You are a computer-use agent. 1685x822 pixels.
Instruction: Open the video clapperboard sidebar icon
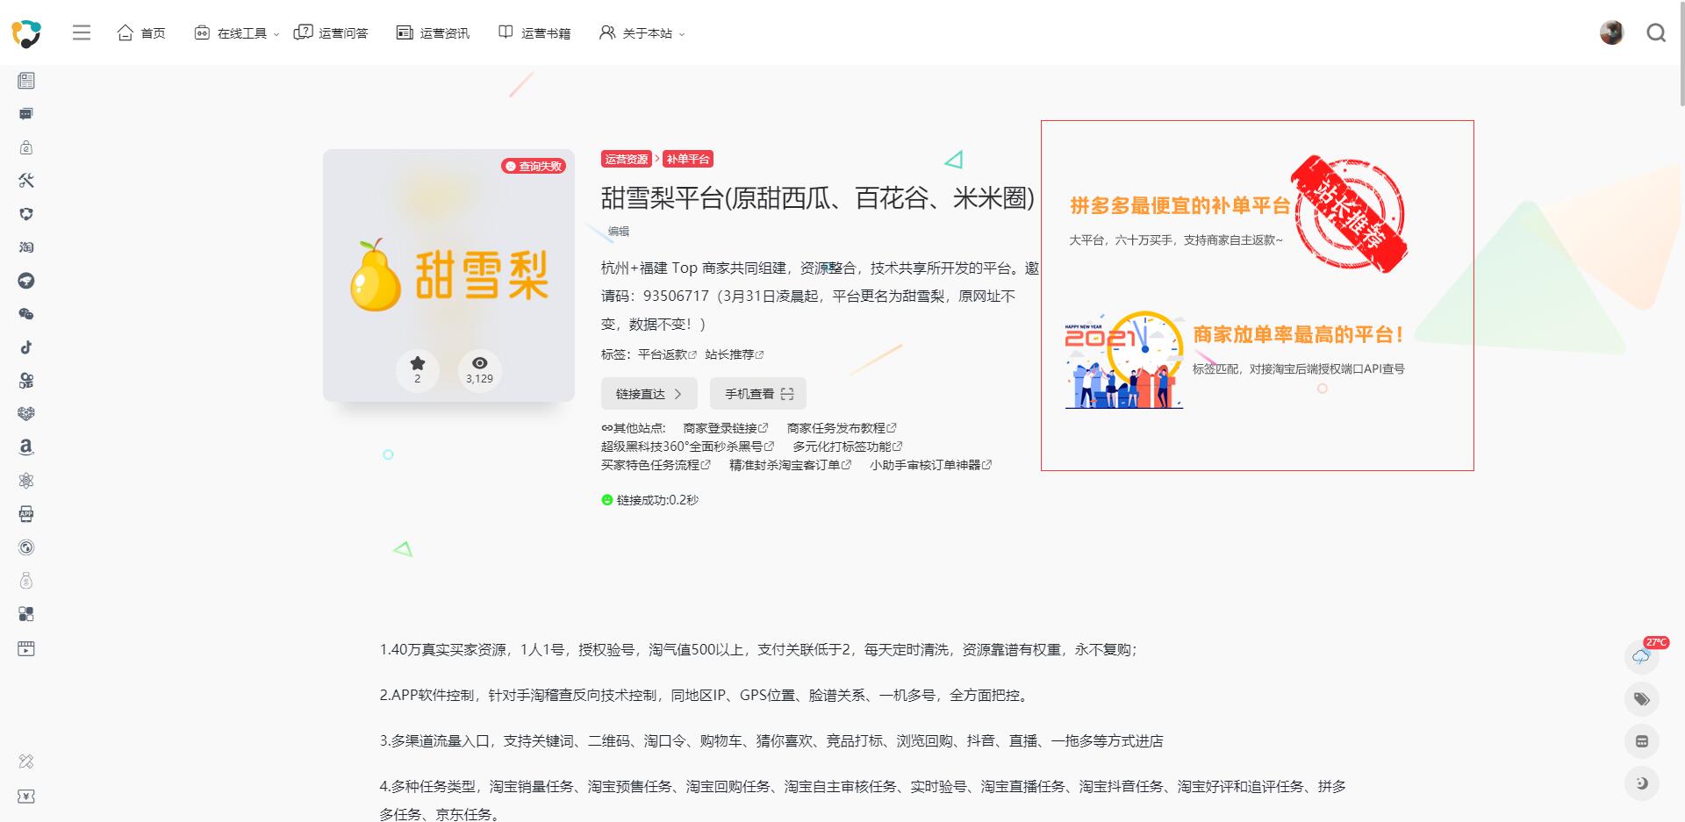[x=26, y=649]
